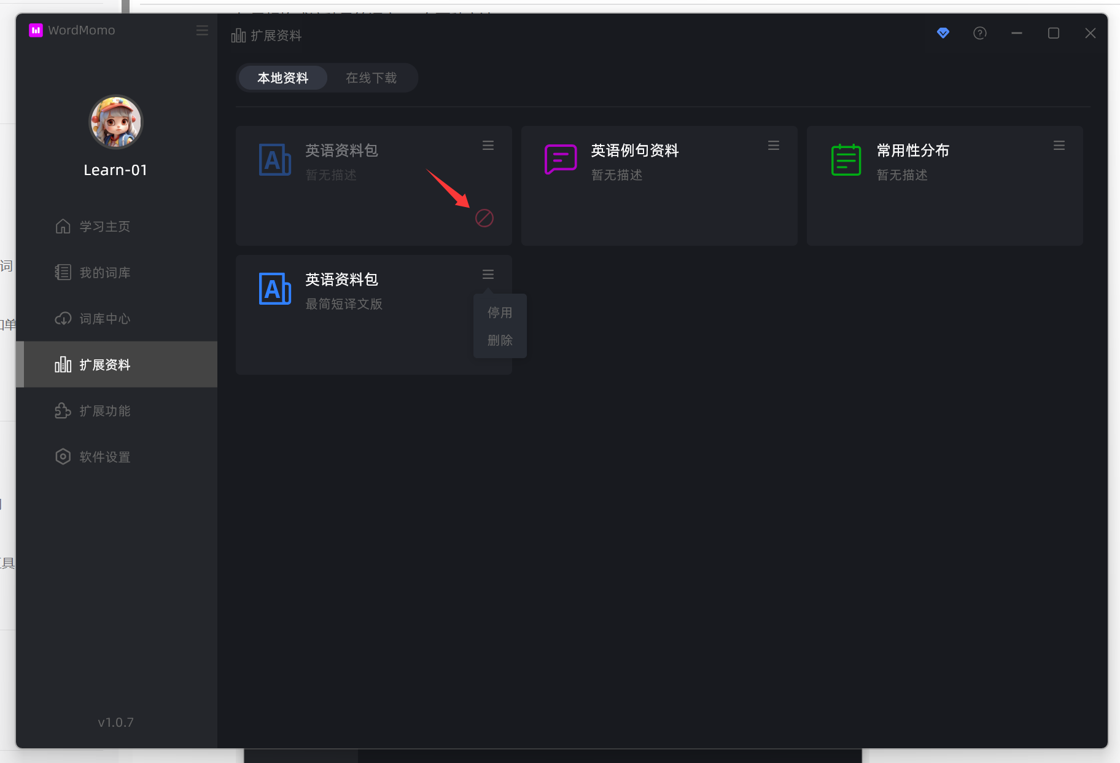This screenshot has width=1120, height=763.
Task: Open the help question mark icon
Action: [x=980, y=33]
